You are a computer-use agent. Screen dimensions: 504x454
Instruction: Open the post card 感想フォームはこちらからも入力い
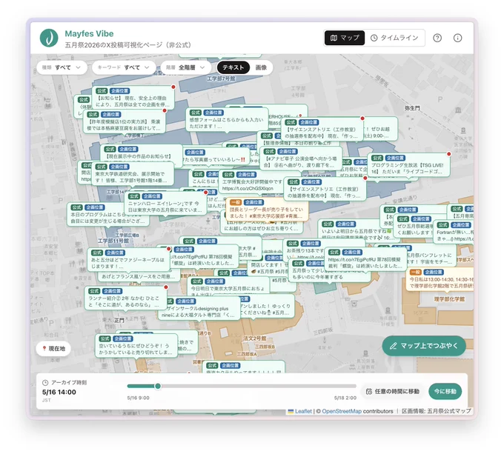(227, 119)
